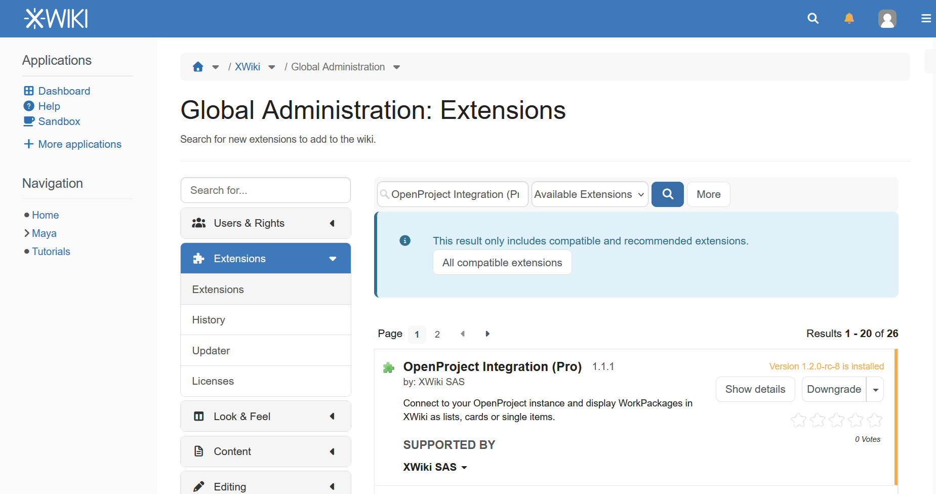936x494 pixels.
Task: Click Show details for OpenProject Integration
Action: (755, 389)
